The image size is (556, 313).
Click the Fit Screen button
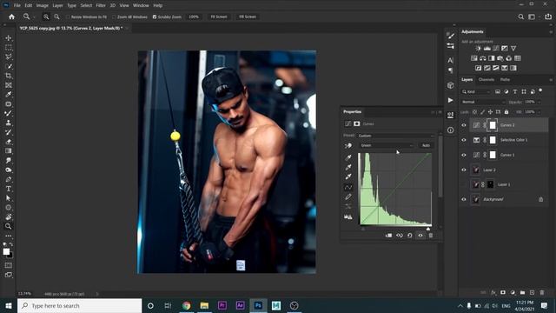click(x=219, y=17)
